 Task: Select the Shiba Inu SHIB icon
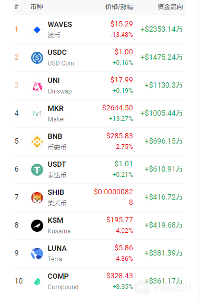[x=37, y=197]
